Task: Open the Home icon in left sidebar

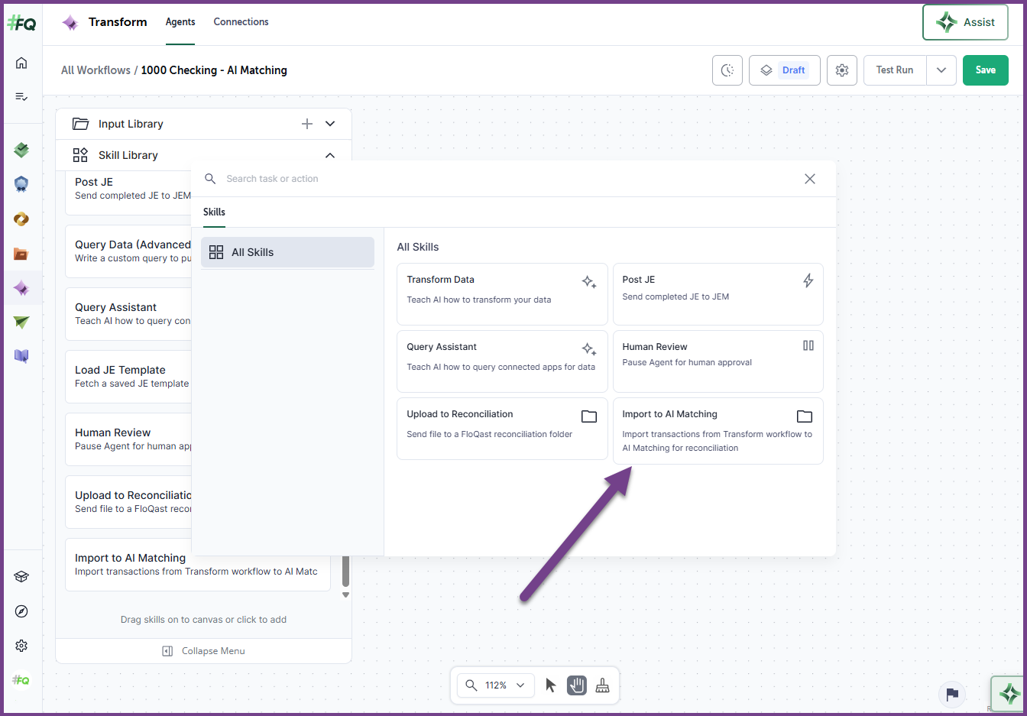Action: click(21, 63)
